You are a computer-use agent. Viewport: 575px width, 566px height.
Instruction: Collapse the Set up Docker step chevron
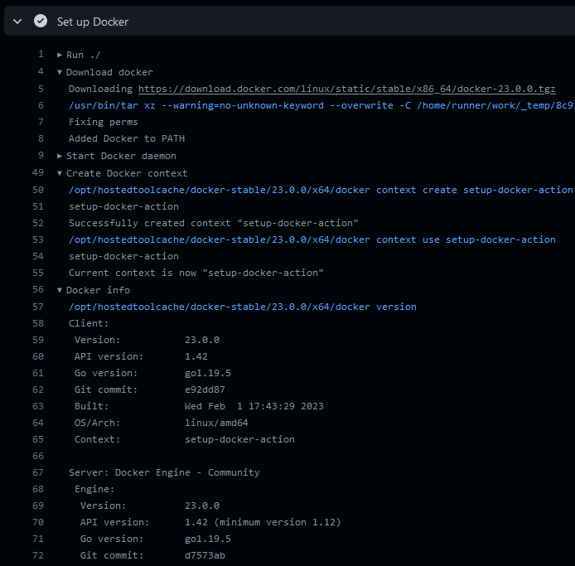click(17, 22)
